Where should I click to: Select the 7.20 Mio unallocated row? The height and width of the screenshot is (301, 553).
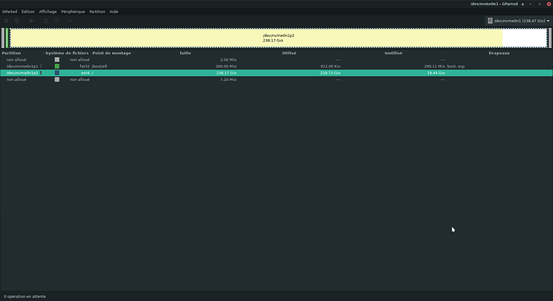pyautogui.click(x=276, y=80)
